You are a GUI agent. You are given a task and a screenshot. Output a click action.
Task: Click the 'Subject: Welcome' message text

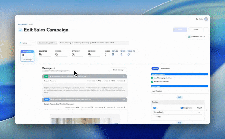tap(50, 81)
